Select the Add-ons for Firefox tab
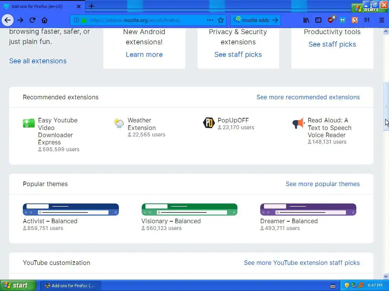389x291 pixels. pyautogui.click(x=42, y=6)
